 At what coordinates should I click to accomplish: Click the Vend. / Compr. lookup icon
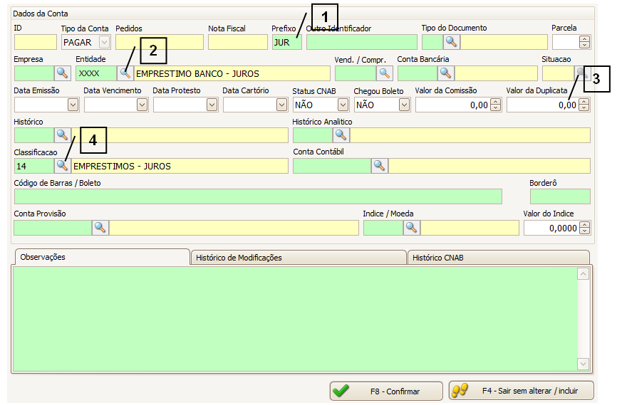[385, 73]
